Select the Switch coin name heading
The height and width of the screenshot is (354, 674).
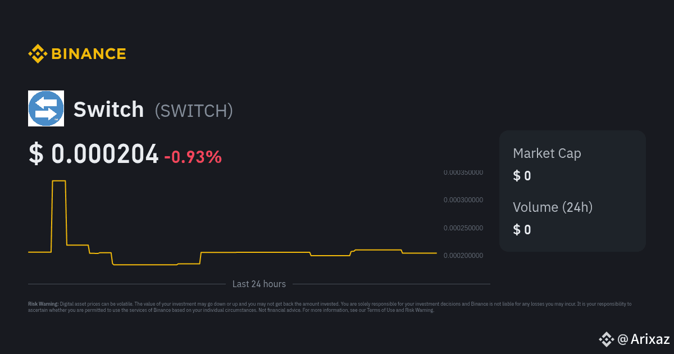pos(108,110)
